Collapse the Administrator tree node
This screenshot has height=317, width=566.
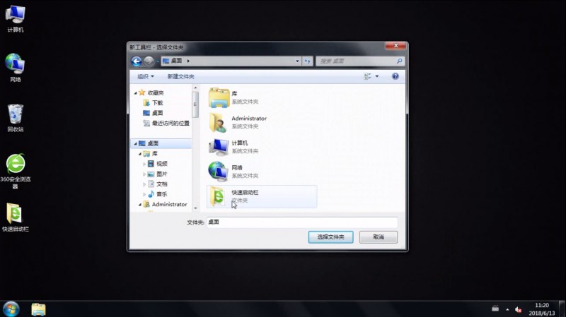[139, 204]
